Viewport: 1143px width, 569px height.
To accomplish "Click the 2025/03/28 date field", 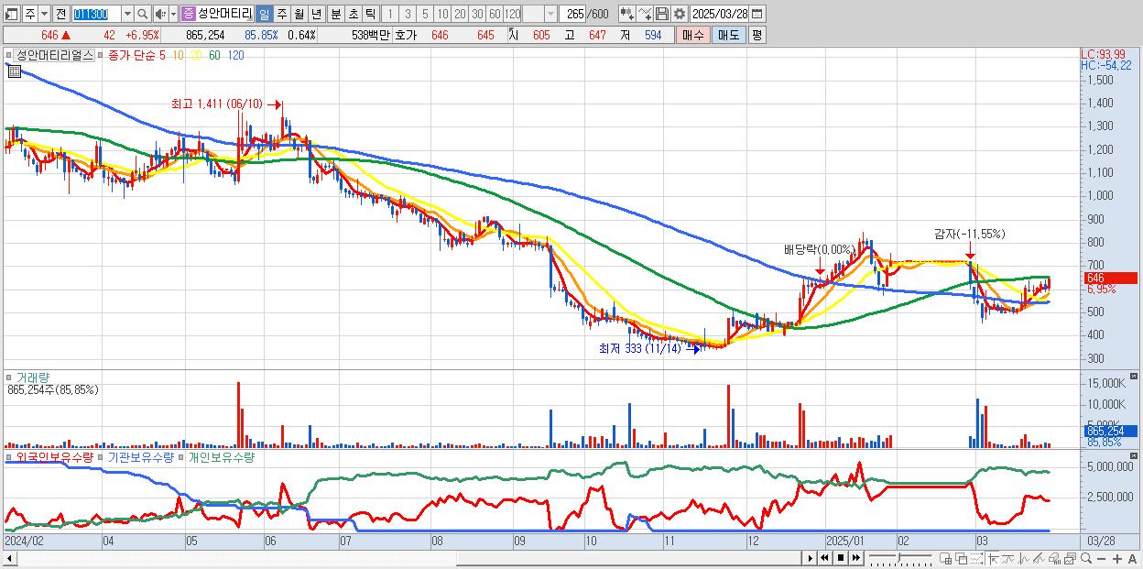I will click(x=719, y=14).
